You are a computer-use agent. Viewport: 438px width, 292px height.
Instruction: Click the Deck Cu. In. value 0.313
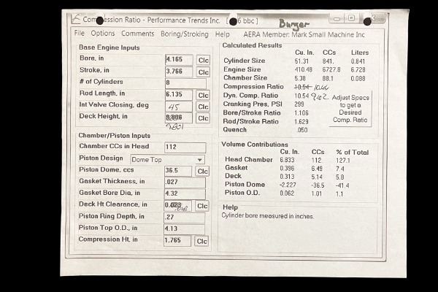click(287, 177)
